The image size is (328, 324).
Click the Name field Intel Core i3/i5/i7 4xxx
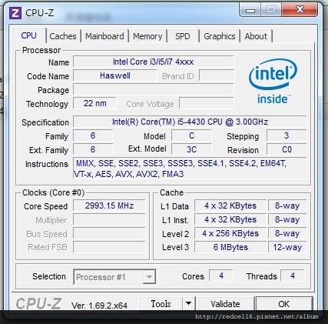[x=154, y=62]
